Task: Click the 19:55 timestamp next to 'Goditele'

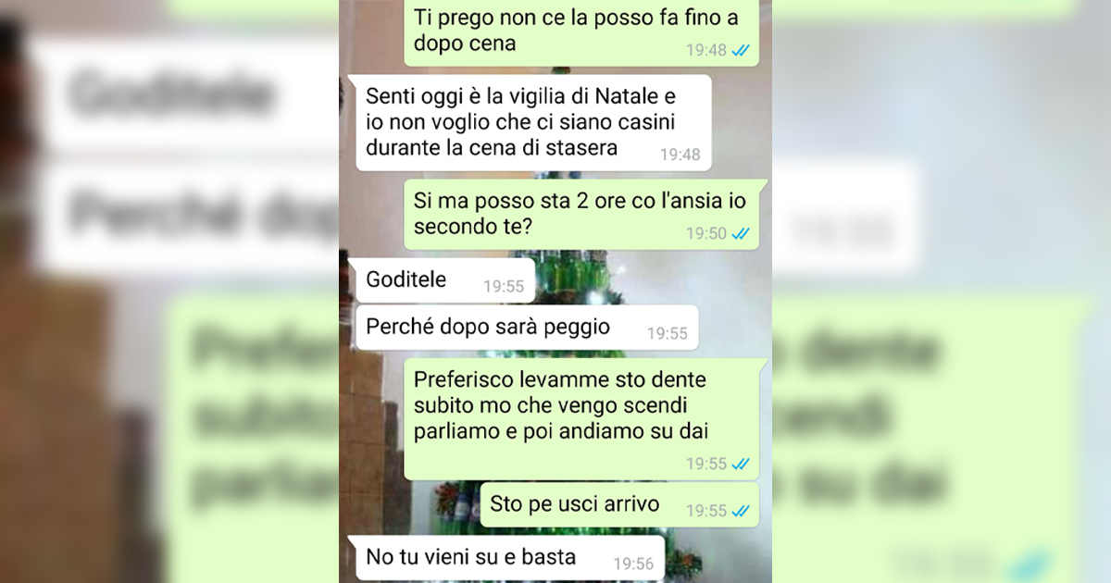Action: tap(504, 287)
